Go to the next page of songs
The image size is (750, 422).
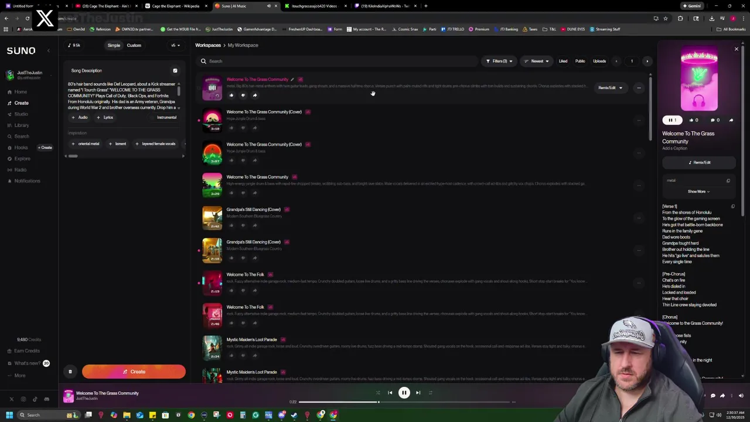pos(647,61)
